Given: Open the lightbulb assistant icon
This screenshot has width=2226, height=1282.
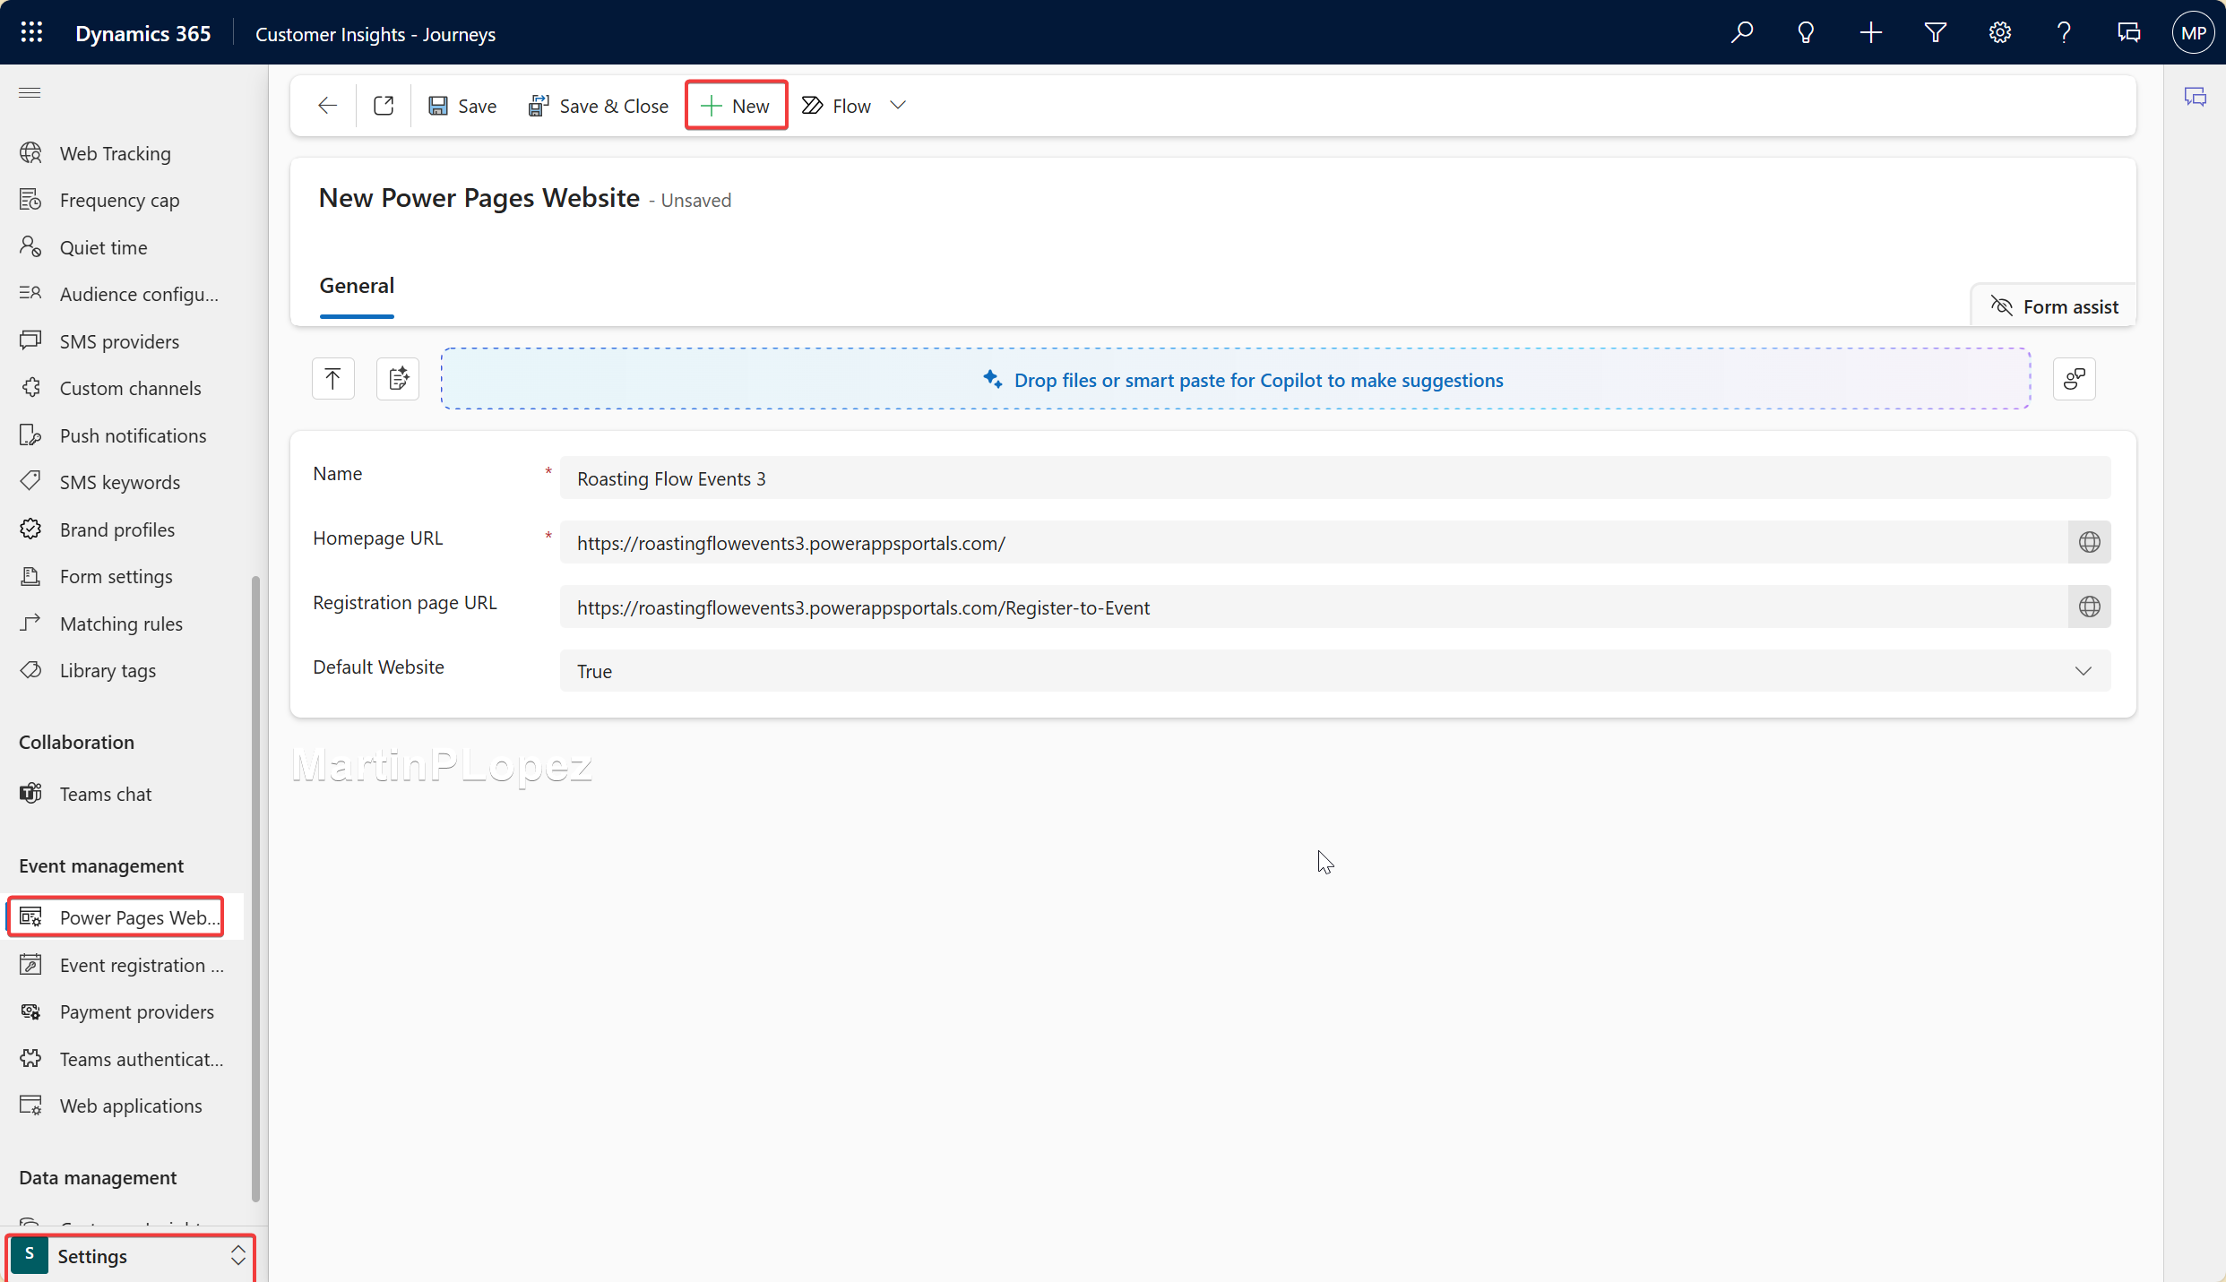Looking at the screenshot, I should tap(1806, 33).
